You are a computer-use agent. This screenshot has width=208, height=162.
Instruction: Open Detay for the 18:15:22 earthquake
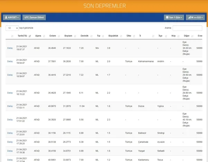10,93
